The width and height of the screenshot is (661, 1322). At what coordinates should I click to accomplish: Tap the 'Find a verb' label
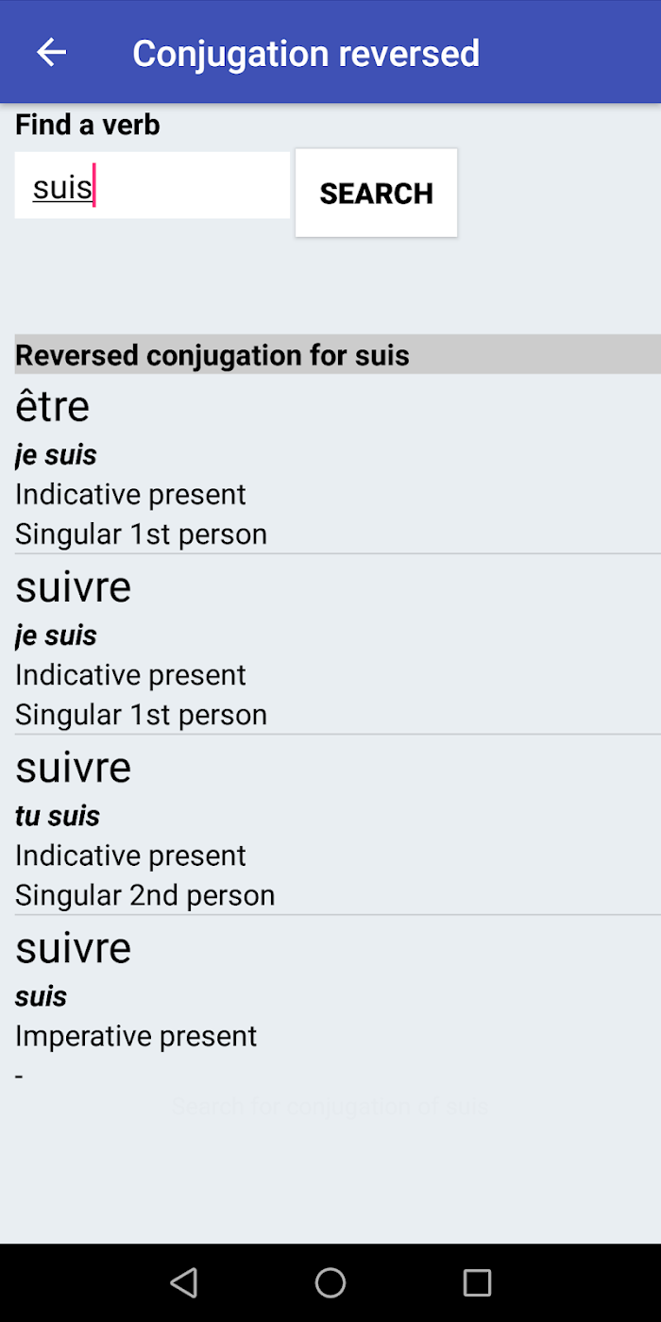[88, 125]
